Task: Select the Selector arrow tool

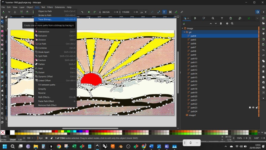Action: (2, 17)
